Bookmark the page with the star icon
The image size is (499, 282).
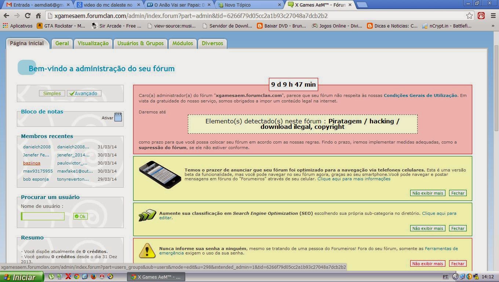click(469, 16)
